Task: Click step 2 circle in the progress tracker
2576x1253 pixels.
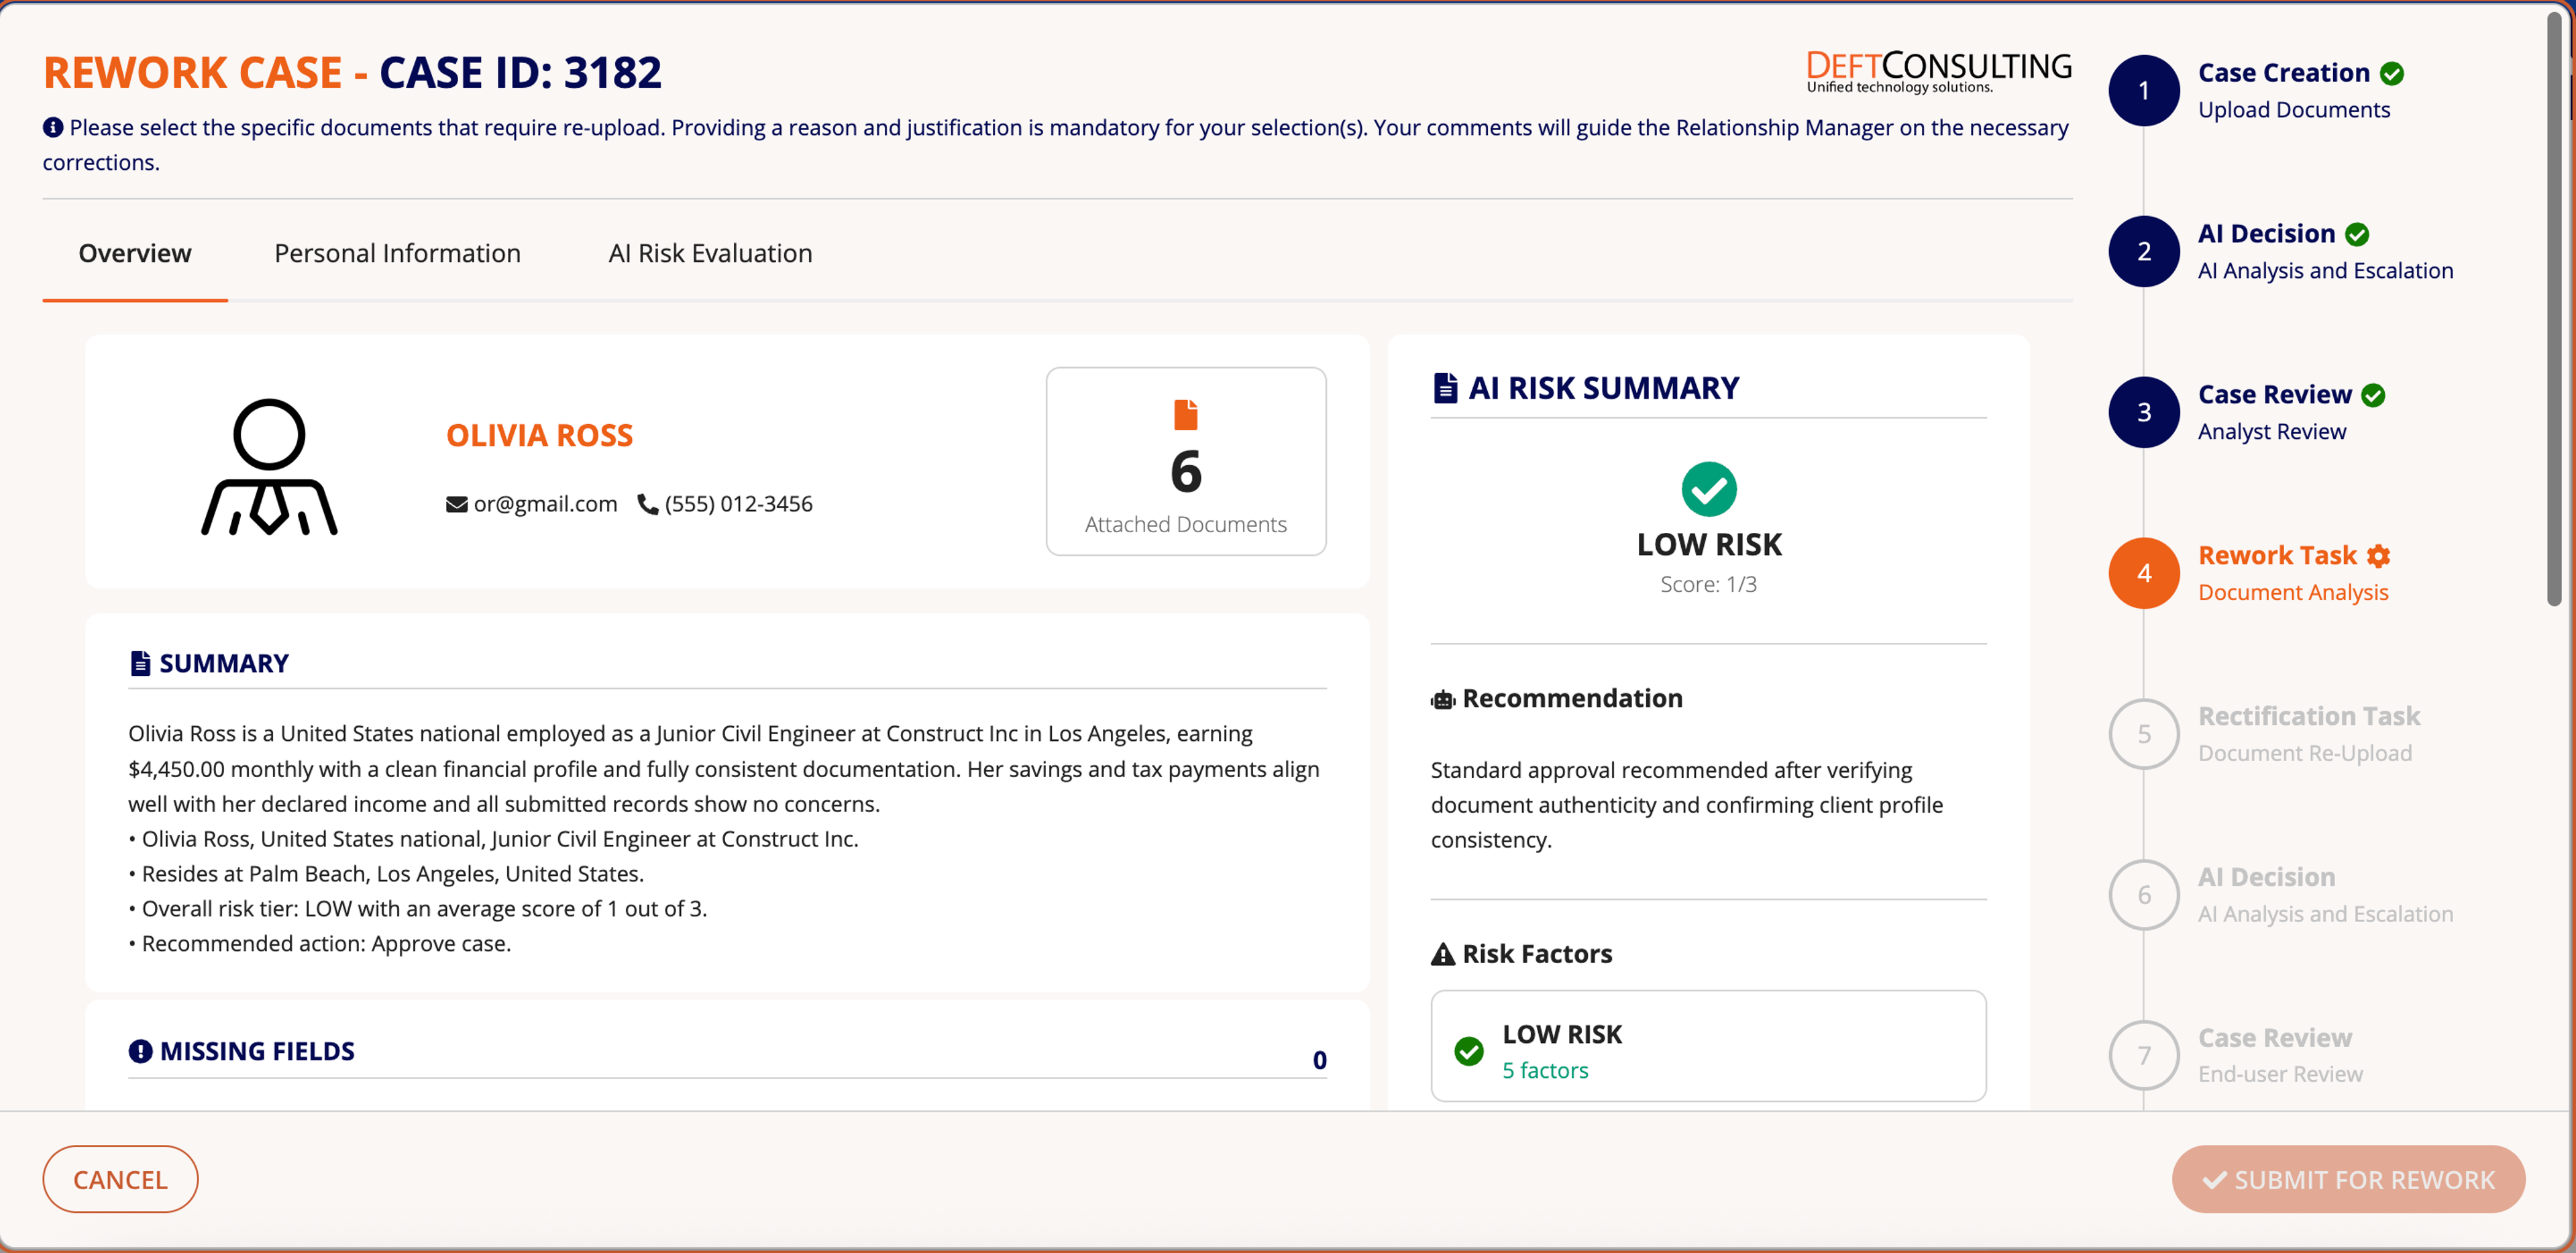Action: (x=2144, y=251)
